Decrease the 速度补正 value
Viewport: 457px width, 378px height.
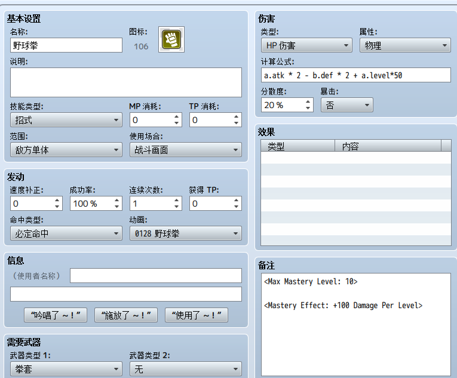tap(57, 207)
